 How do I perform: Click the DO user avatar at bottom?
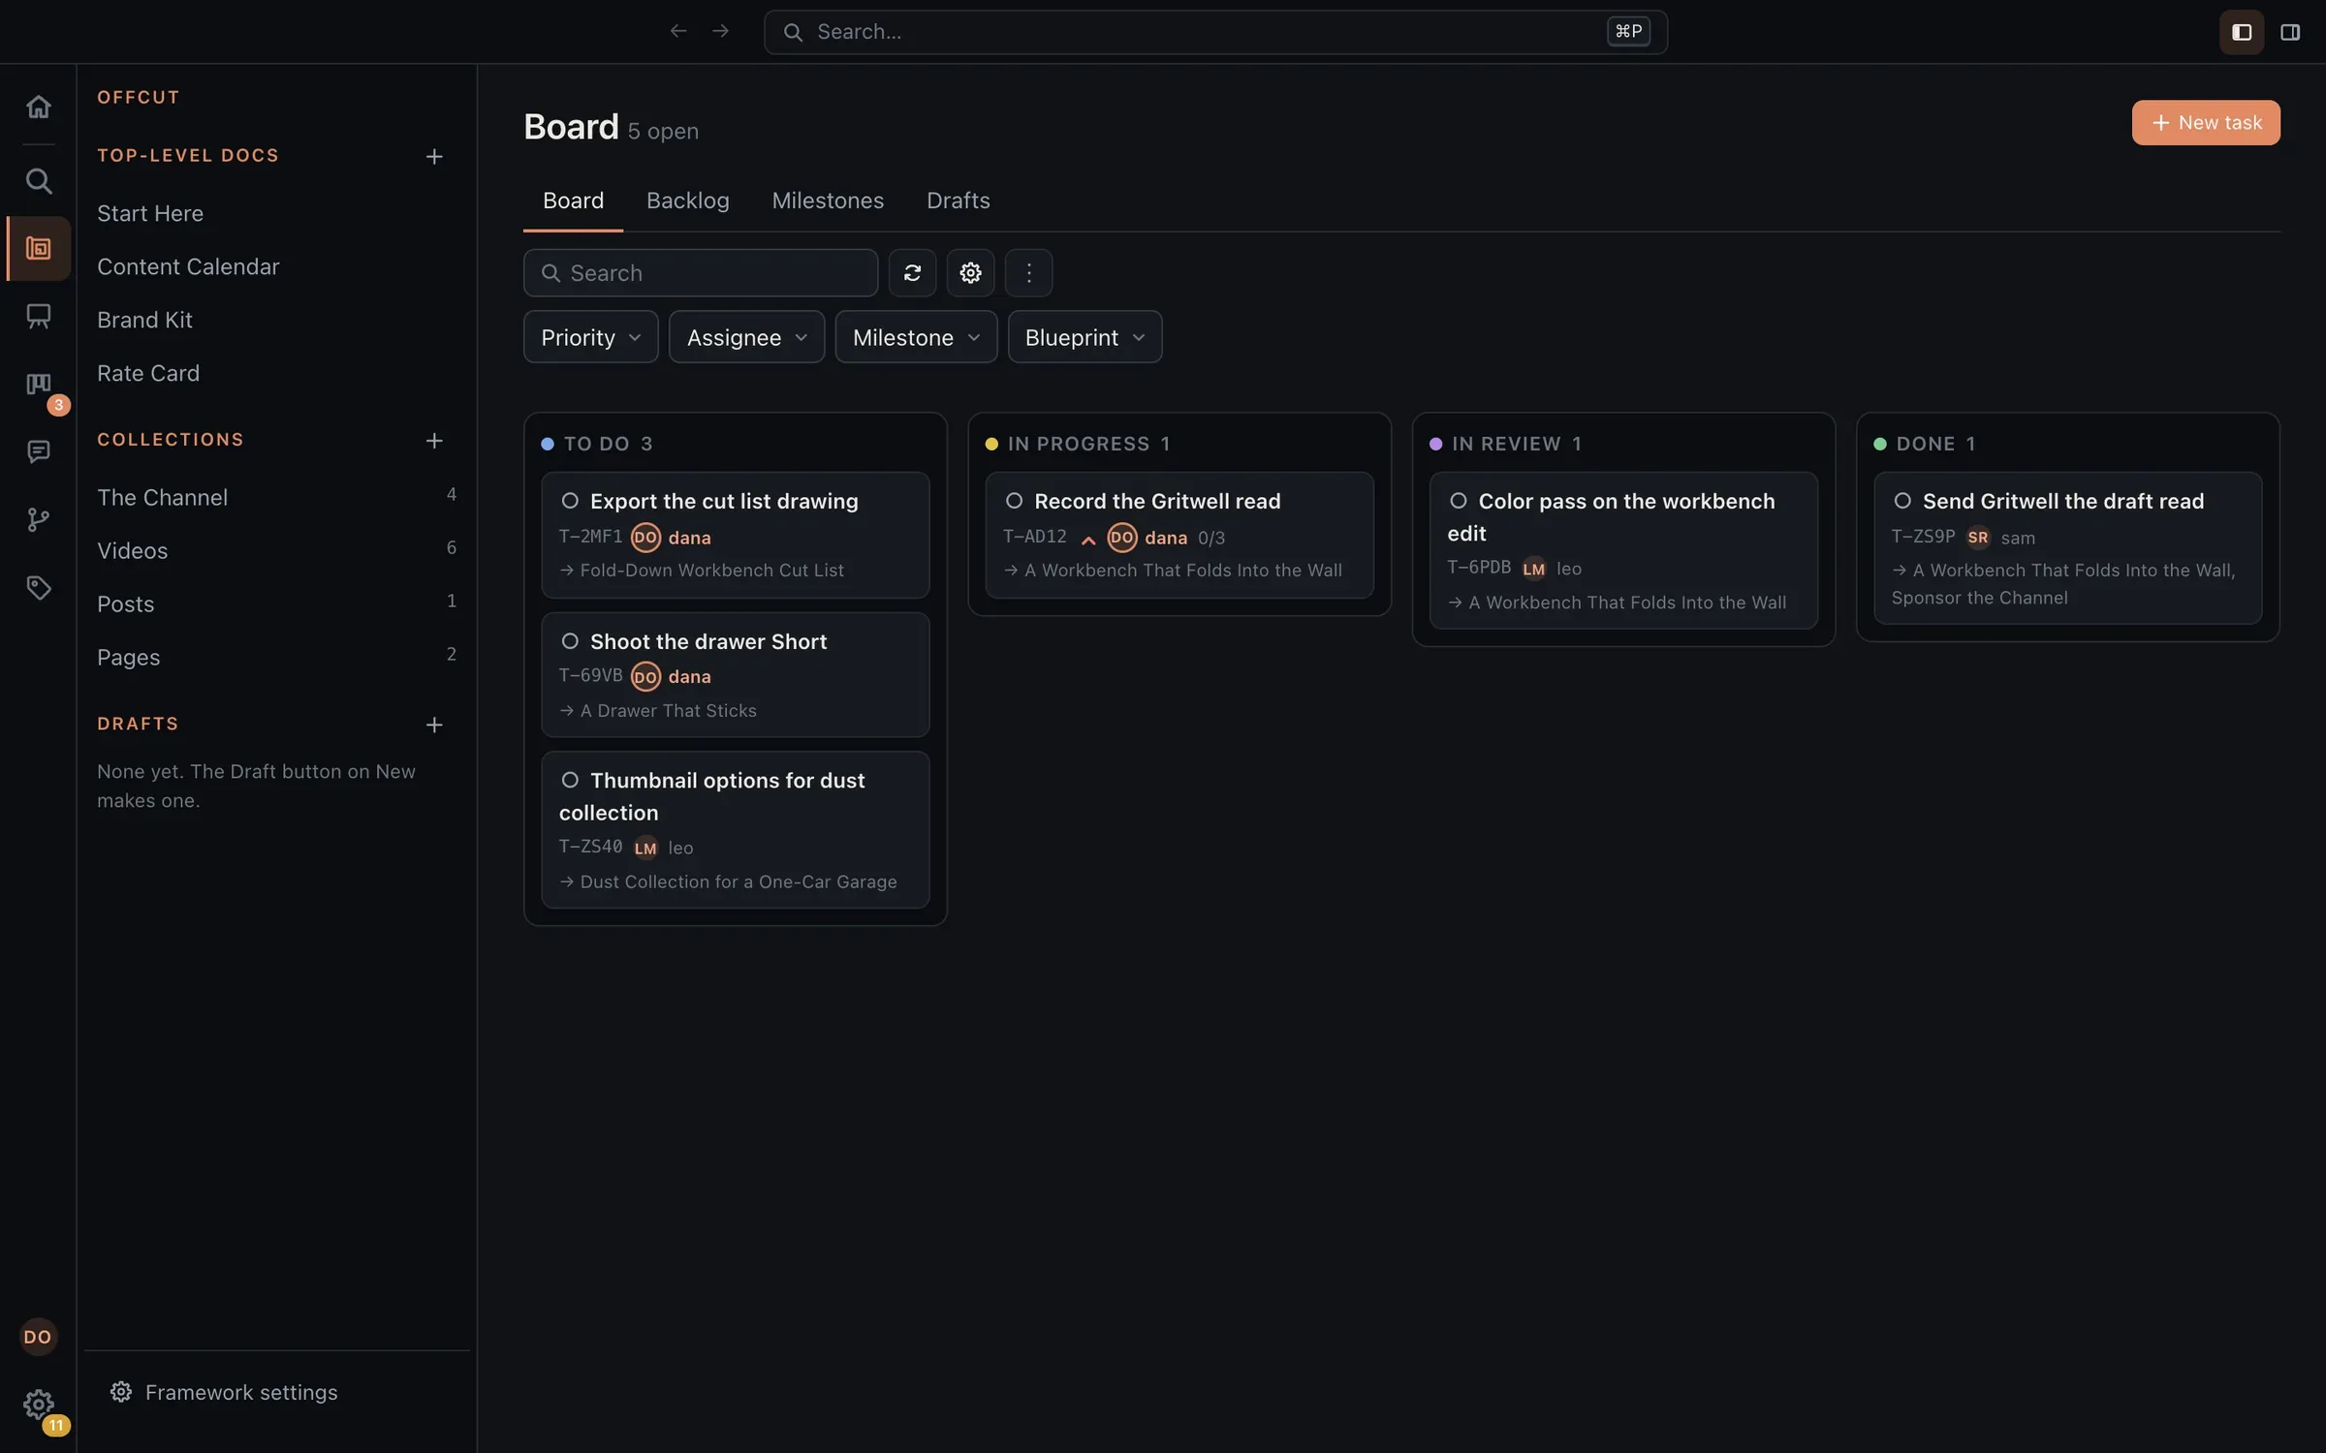(38, 1337)
